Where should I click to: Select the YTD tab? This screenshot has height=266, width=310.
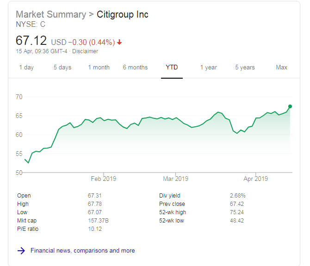point(172,68)
